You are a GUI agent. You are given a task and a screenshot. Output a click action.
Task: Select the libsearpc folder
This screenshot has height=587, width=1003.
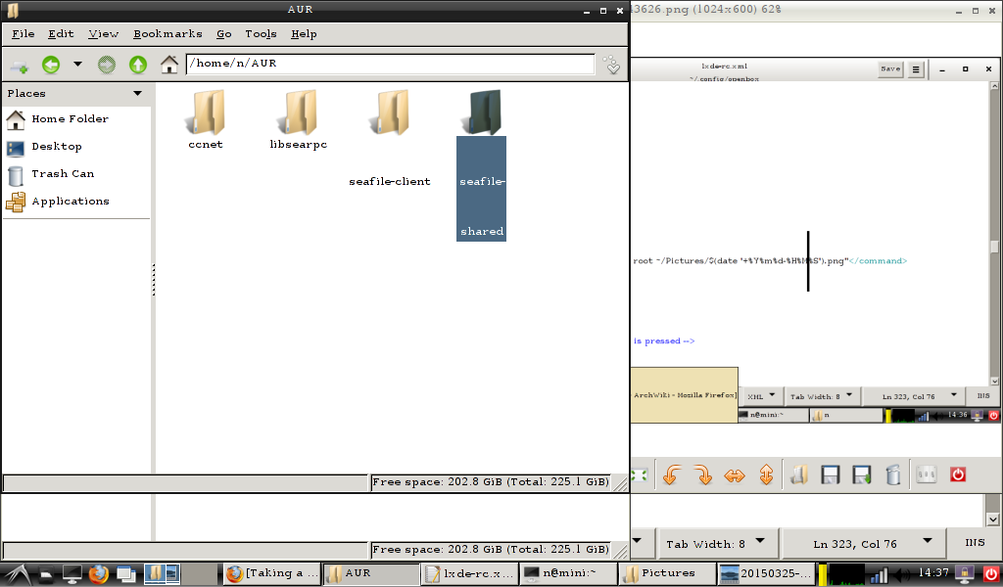point(298,119)
